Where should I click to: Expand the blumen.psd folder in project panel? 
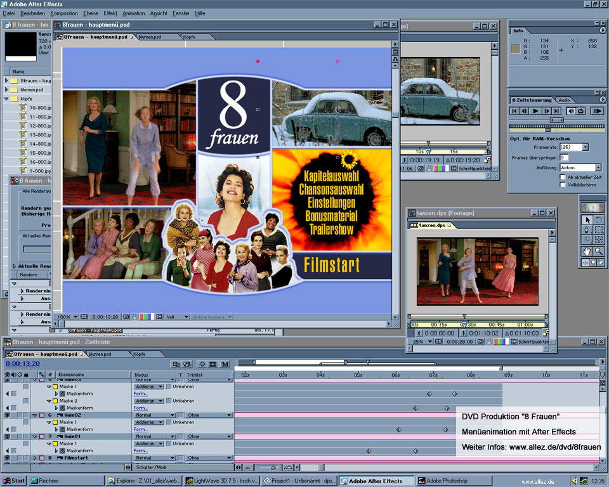coord(6,89)
